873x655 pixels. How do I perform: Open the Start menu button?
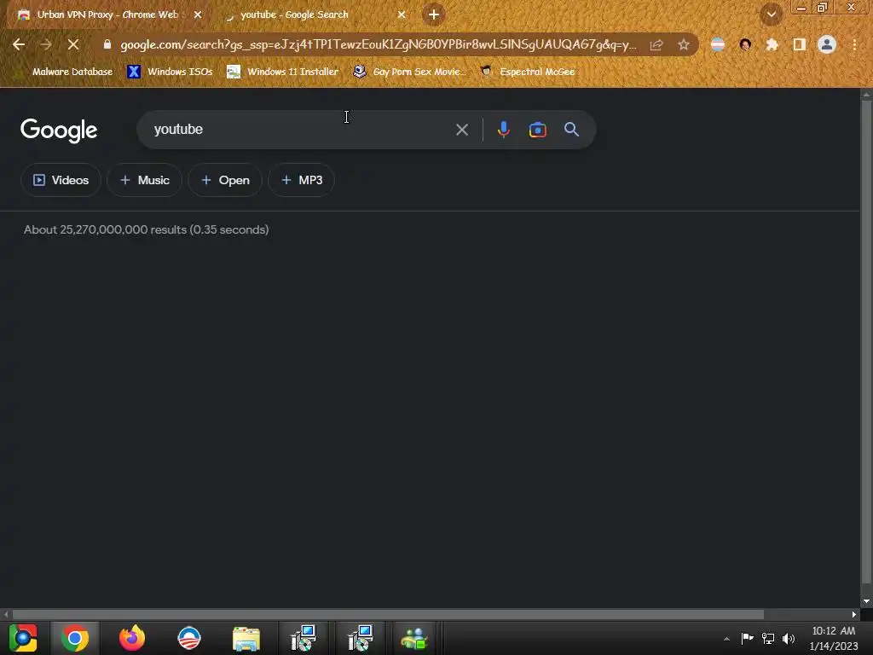click(23, 638)
